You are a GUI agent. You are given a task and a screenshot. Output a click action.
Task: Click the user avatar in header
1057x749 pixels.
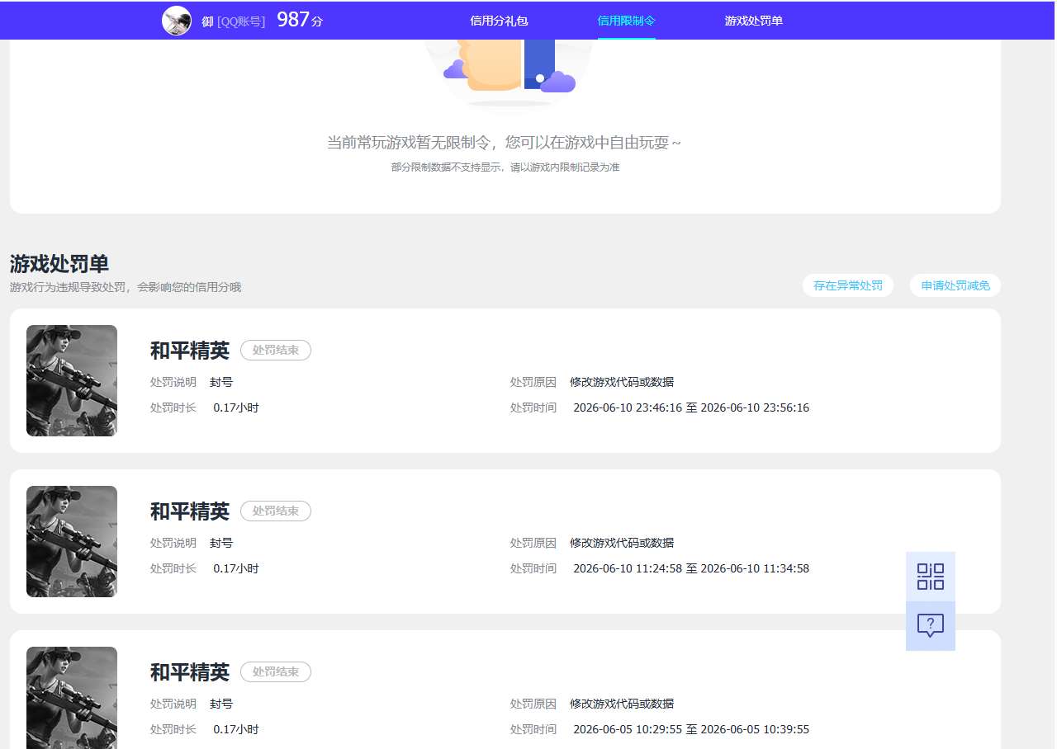coord(177,21)
